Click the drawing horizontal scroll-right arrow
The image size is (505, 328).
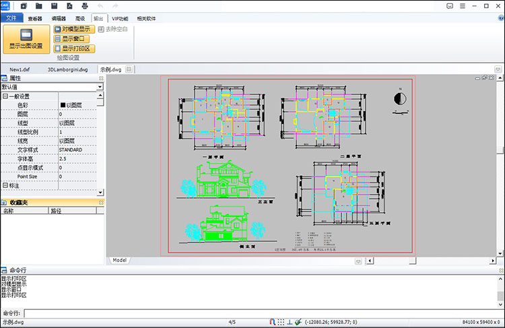coord(492,261)
